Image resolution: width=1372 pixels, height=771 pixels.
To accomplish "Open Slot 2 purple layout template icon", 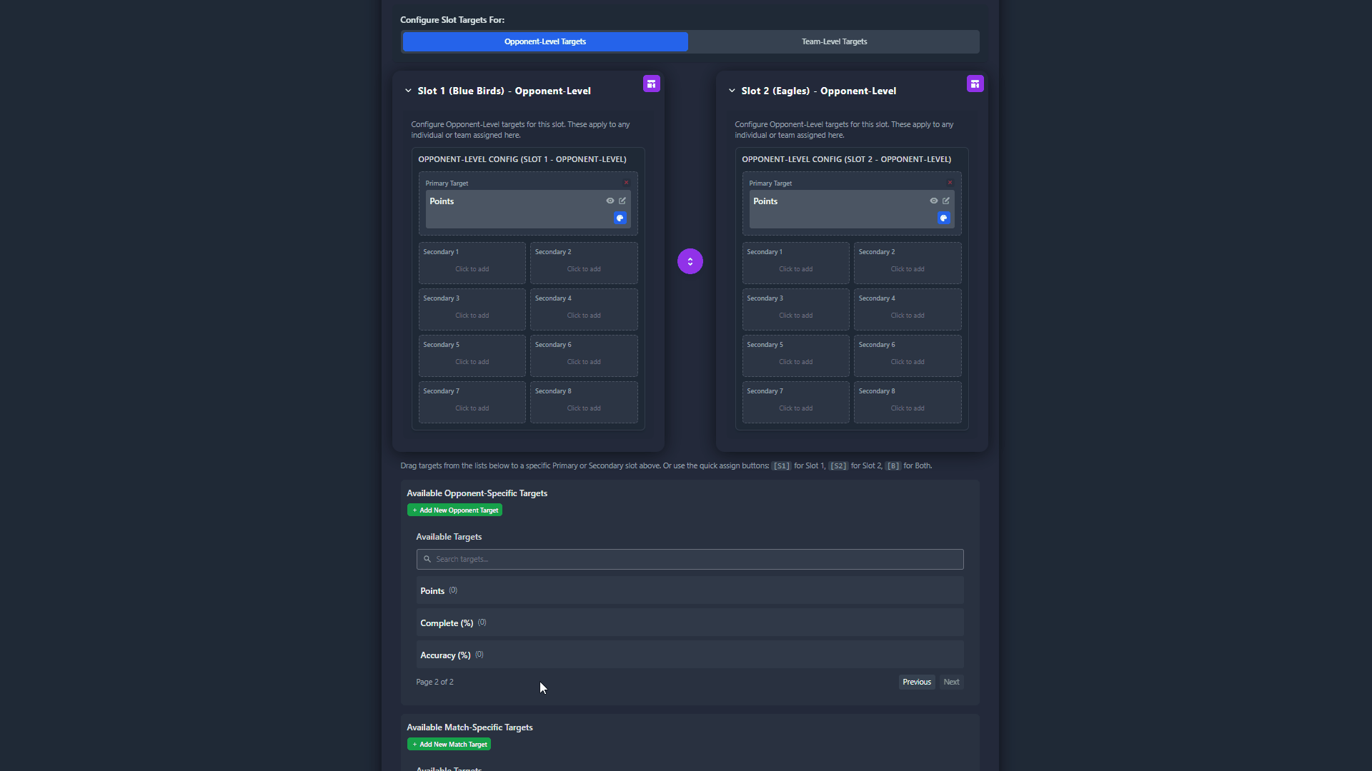I will point(975,84).
